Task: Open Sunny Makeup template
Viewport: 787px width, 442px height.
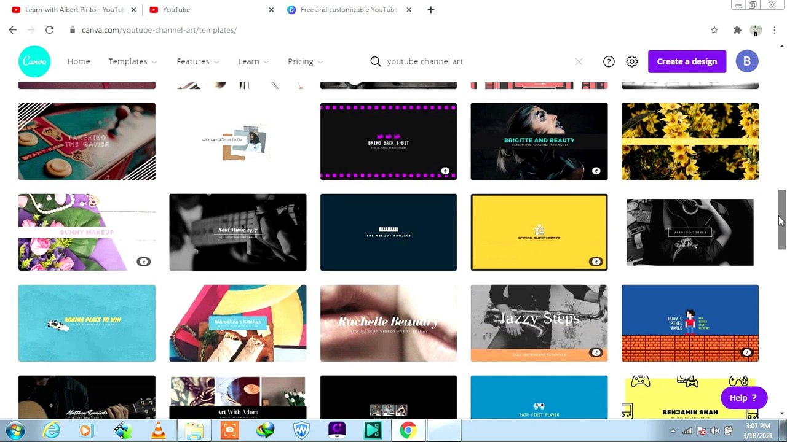Action: [87, 232]
